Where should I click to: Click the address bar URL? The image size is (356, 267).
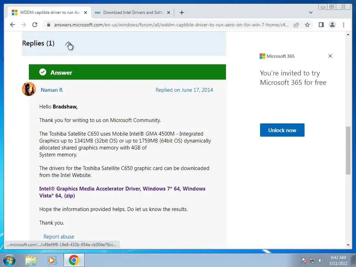[x=171, y=25]
